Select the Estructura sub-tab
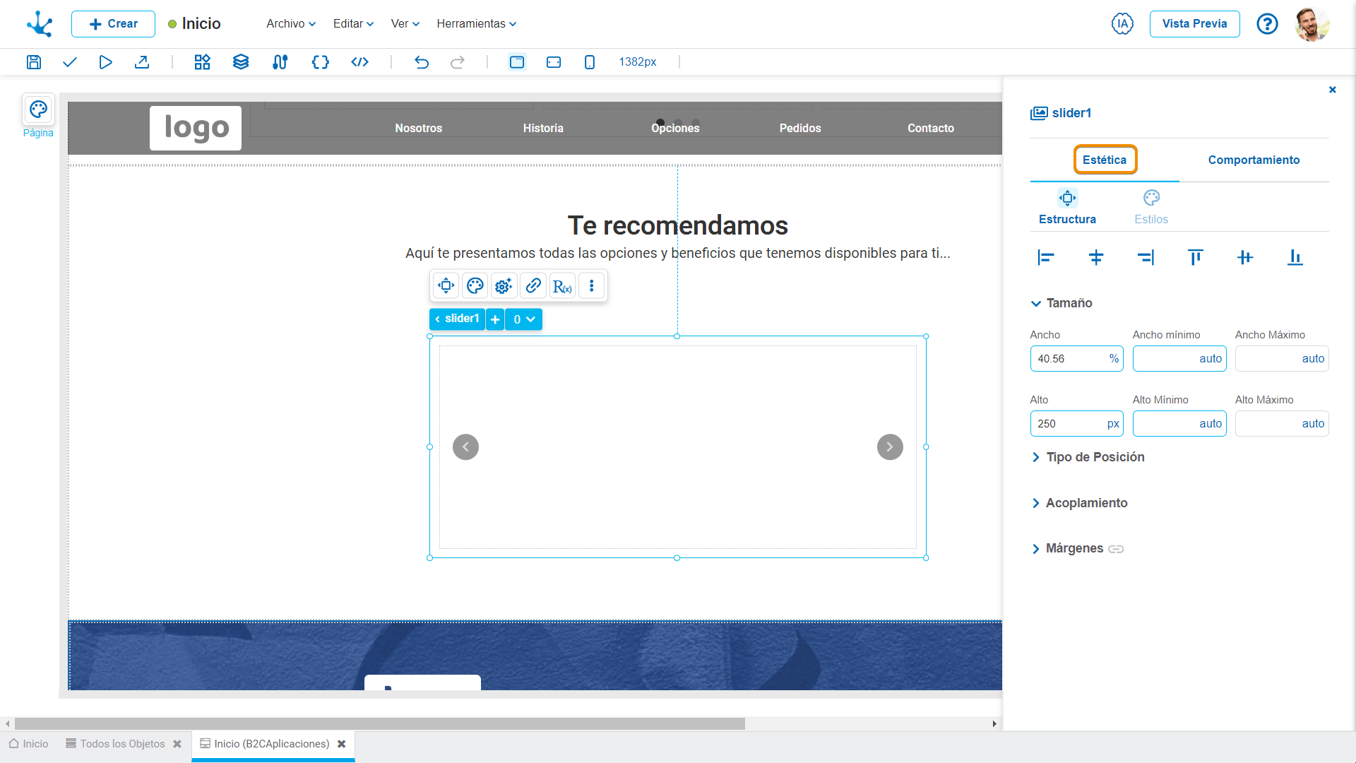This screenshot has width=1356, height=763. [1067, 208]
